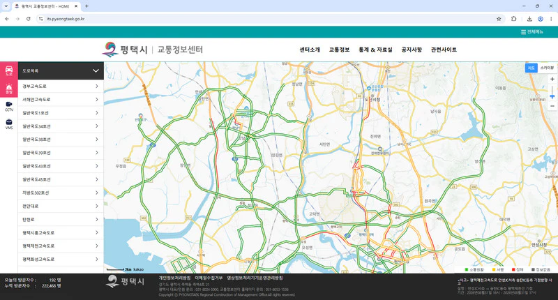The image size is (558, 300).
Task: Open the 교통정보 menu
Action: [x=339, y=50]
